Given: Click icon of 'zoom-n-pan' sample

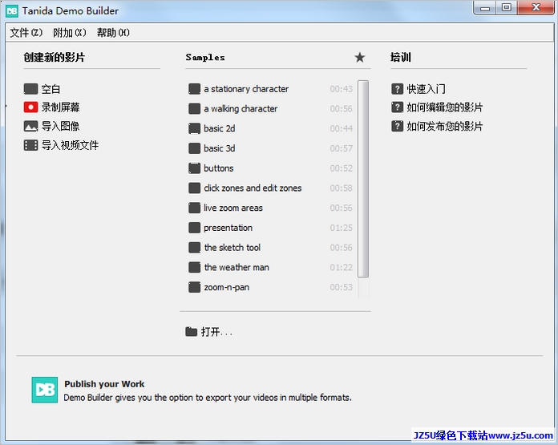Looking at the screenshot, I should tap(194, 287).
